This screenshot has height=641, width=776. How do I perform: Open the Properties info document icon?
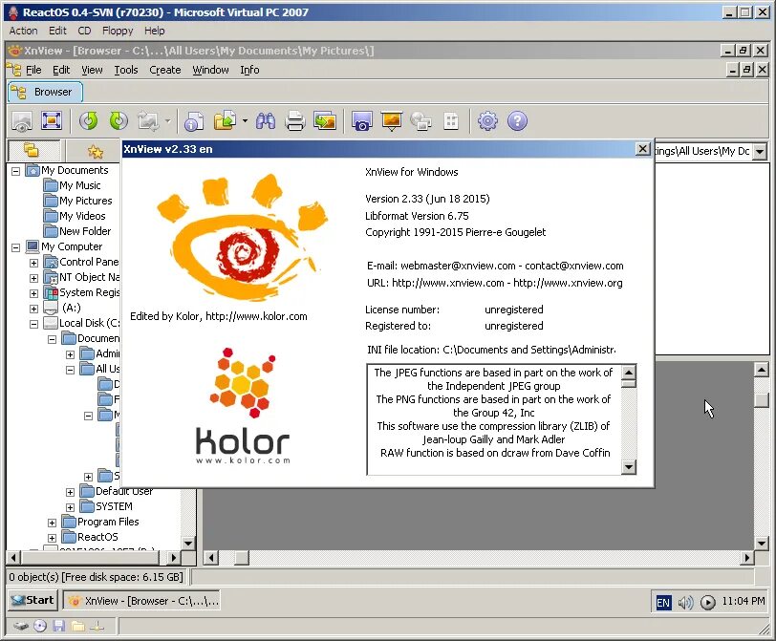[193, 121]
